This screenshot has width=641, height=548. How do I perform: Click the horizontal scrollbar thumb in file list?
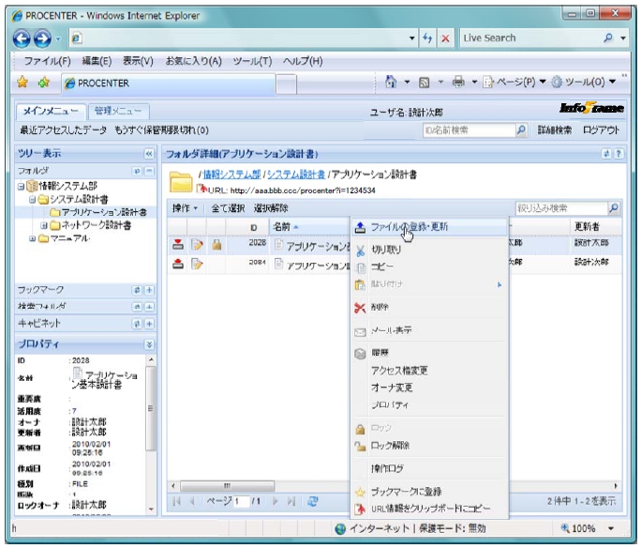point(228,486)
